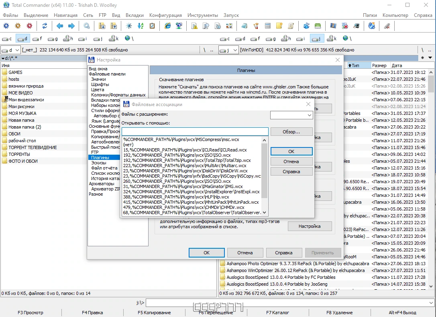This screenshot has height=317, width=436.
Task: Select drive k in right drive bar
Action: coord(332,39)
